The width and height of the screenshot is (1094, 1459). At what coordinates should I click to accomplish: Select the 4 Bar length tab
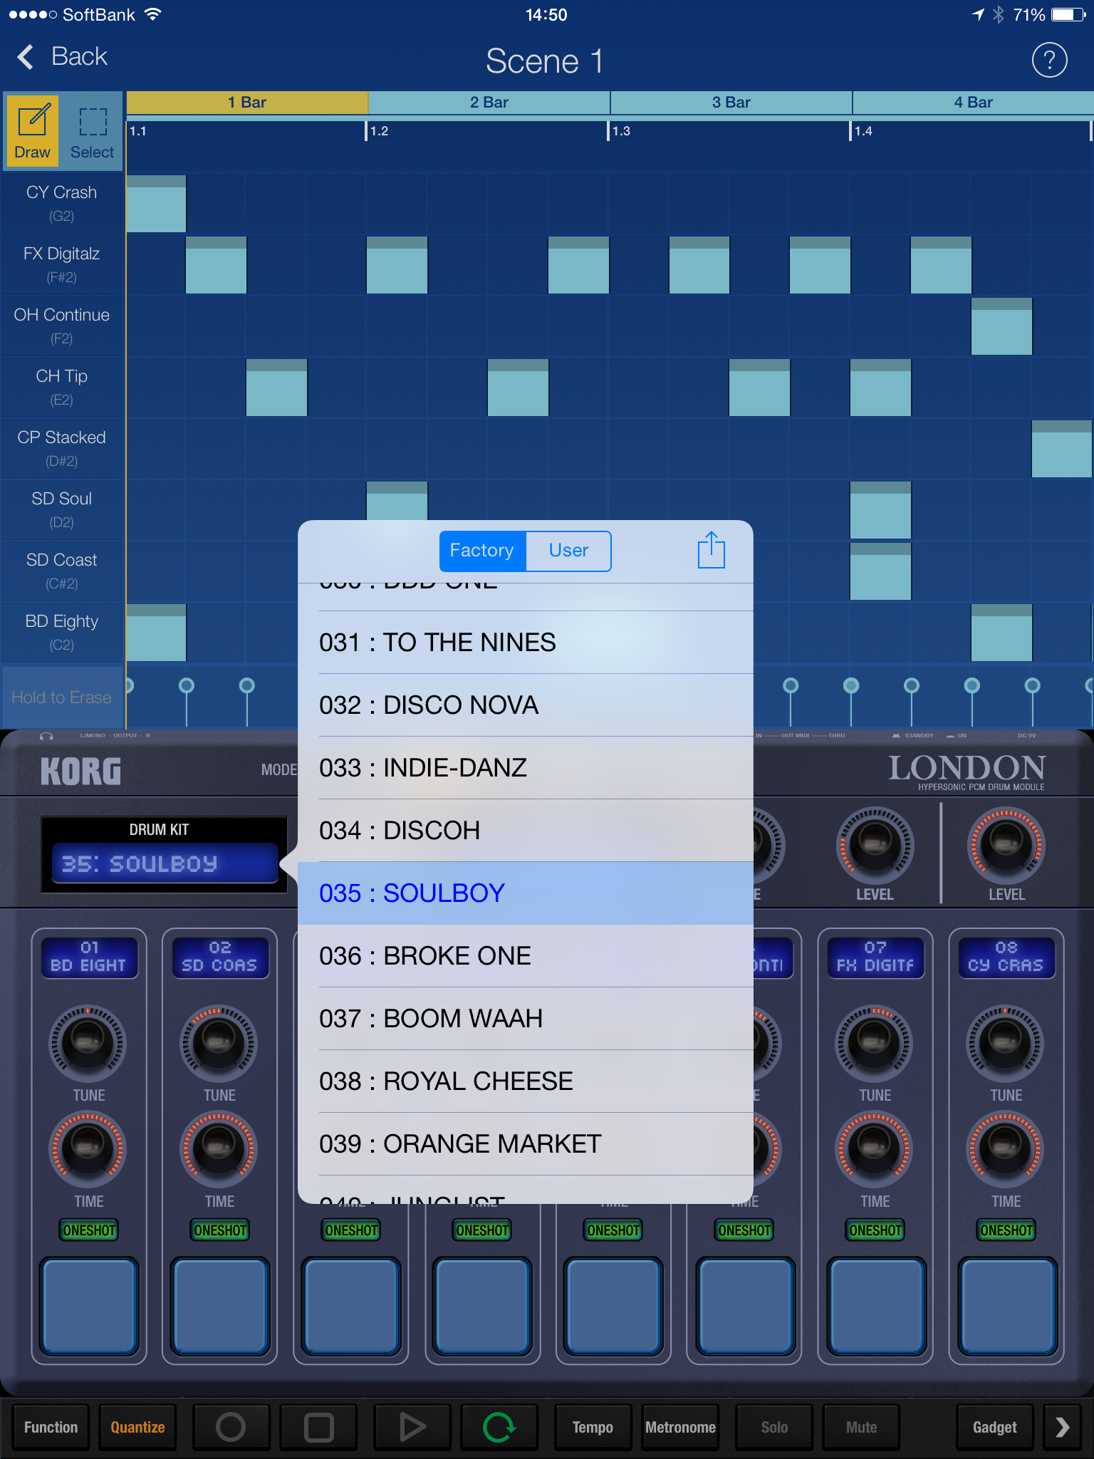tap(974, 103)
